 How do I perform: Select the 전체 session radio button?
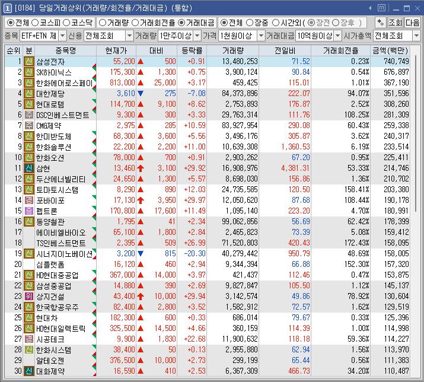click(x=224, y=23)
